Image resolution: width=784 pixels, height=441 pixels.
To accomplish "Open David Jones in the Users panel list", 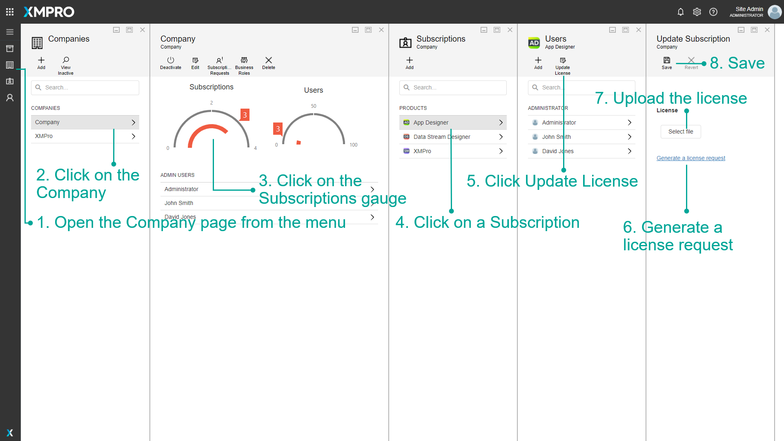I will (581, 151).
